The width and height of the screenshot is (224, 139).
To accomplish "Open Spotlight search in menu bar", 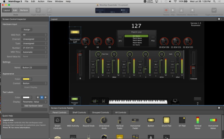I will click(214, 1).
